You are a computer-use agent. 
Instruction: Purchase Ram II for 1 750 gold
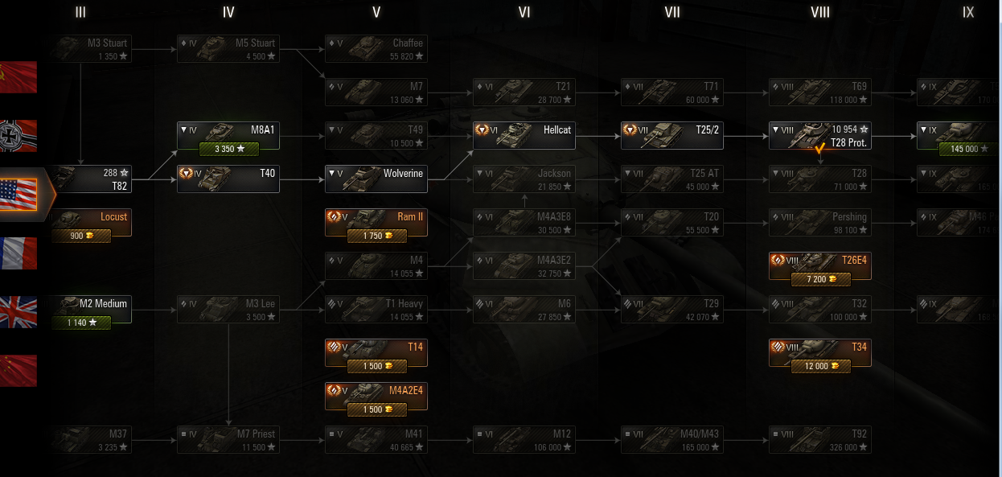(x=376, y=236)
